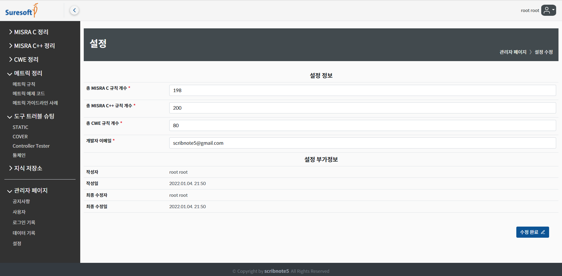This screenshot has width=562, height=276.
Task: Open 메트릭 가이드라인 사례 page
Action: [35, 103]
